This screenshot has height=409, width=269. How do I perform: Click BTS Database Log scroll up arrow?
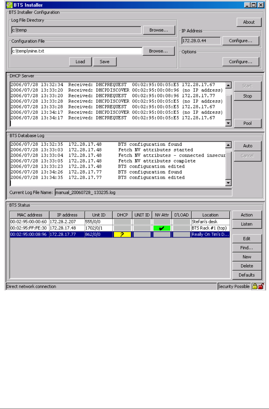click(228, 145)
